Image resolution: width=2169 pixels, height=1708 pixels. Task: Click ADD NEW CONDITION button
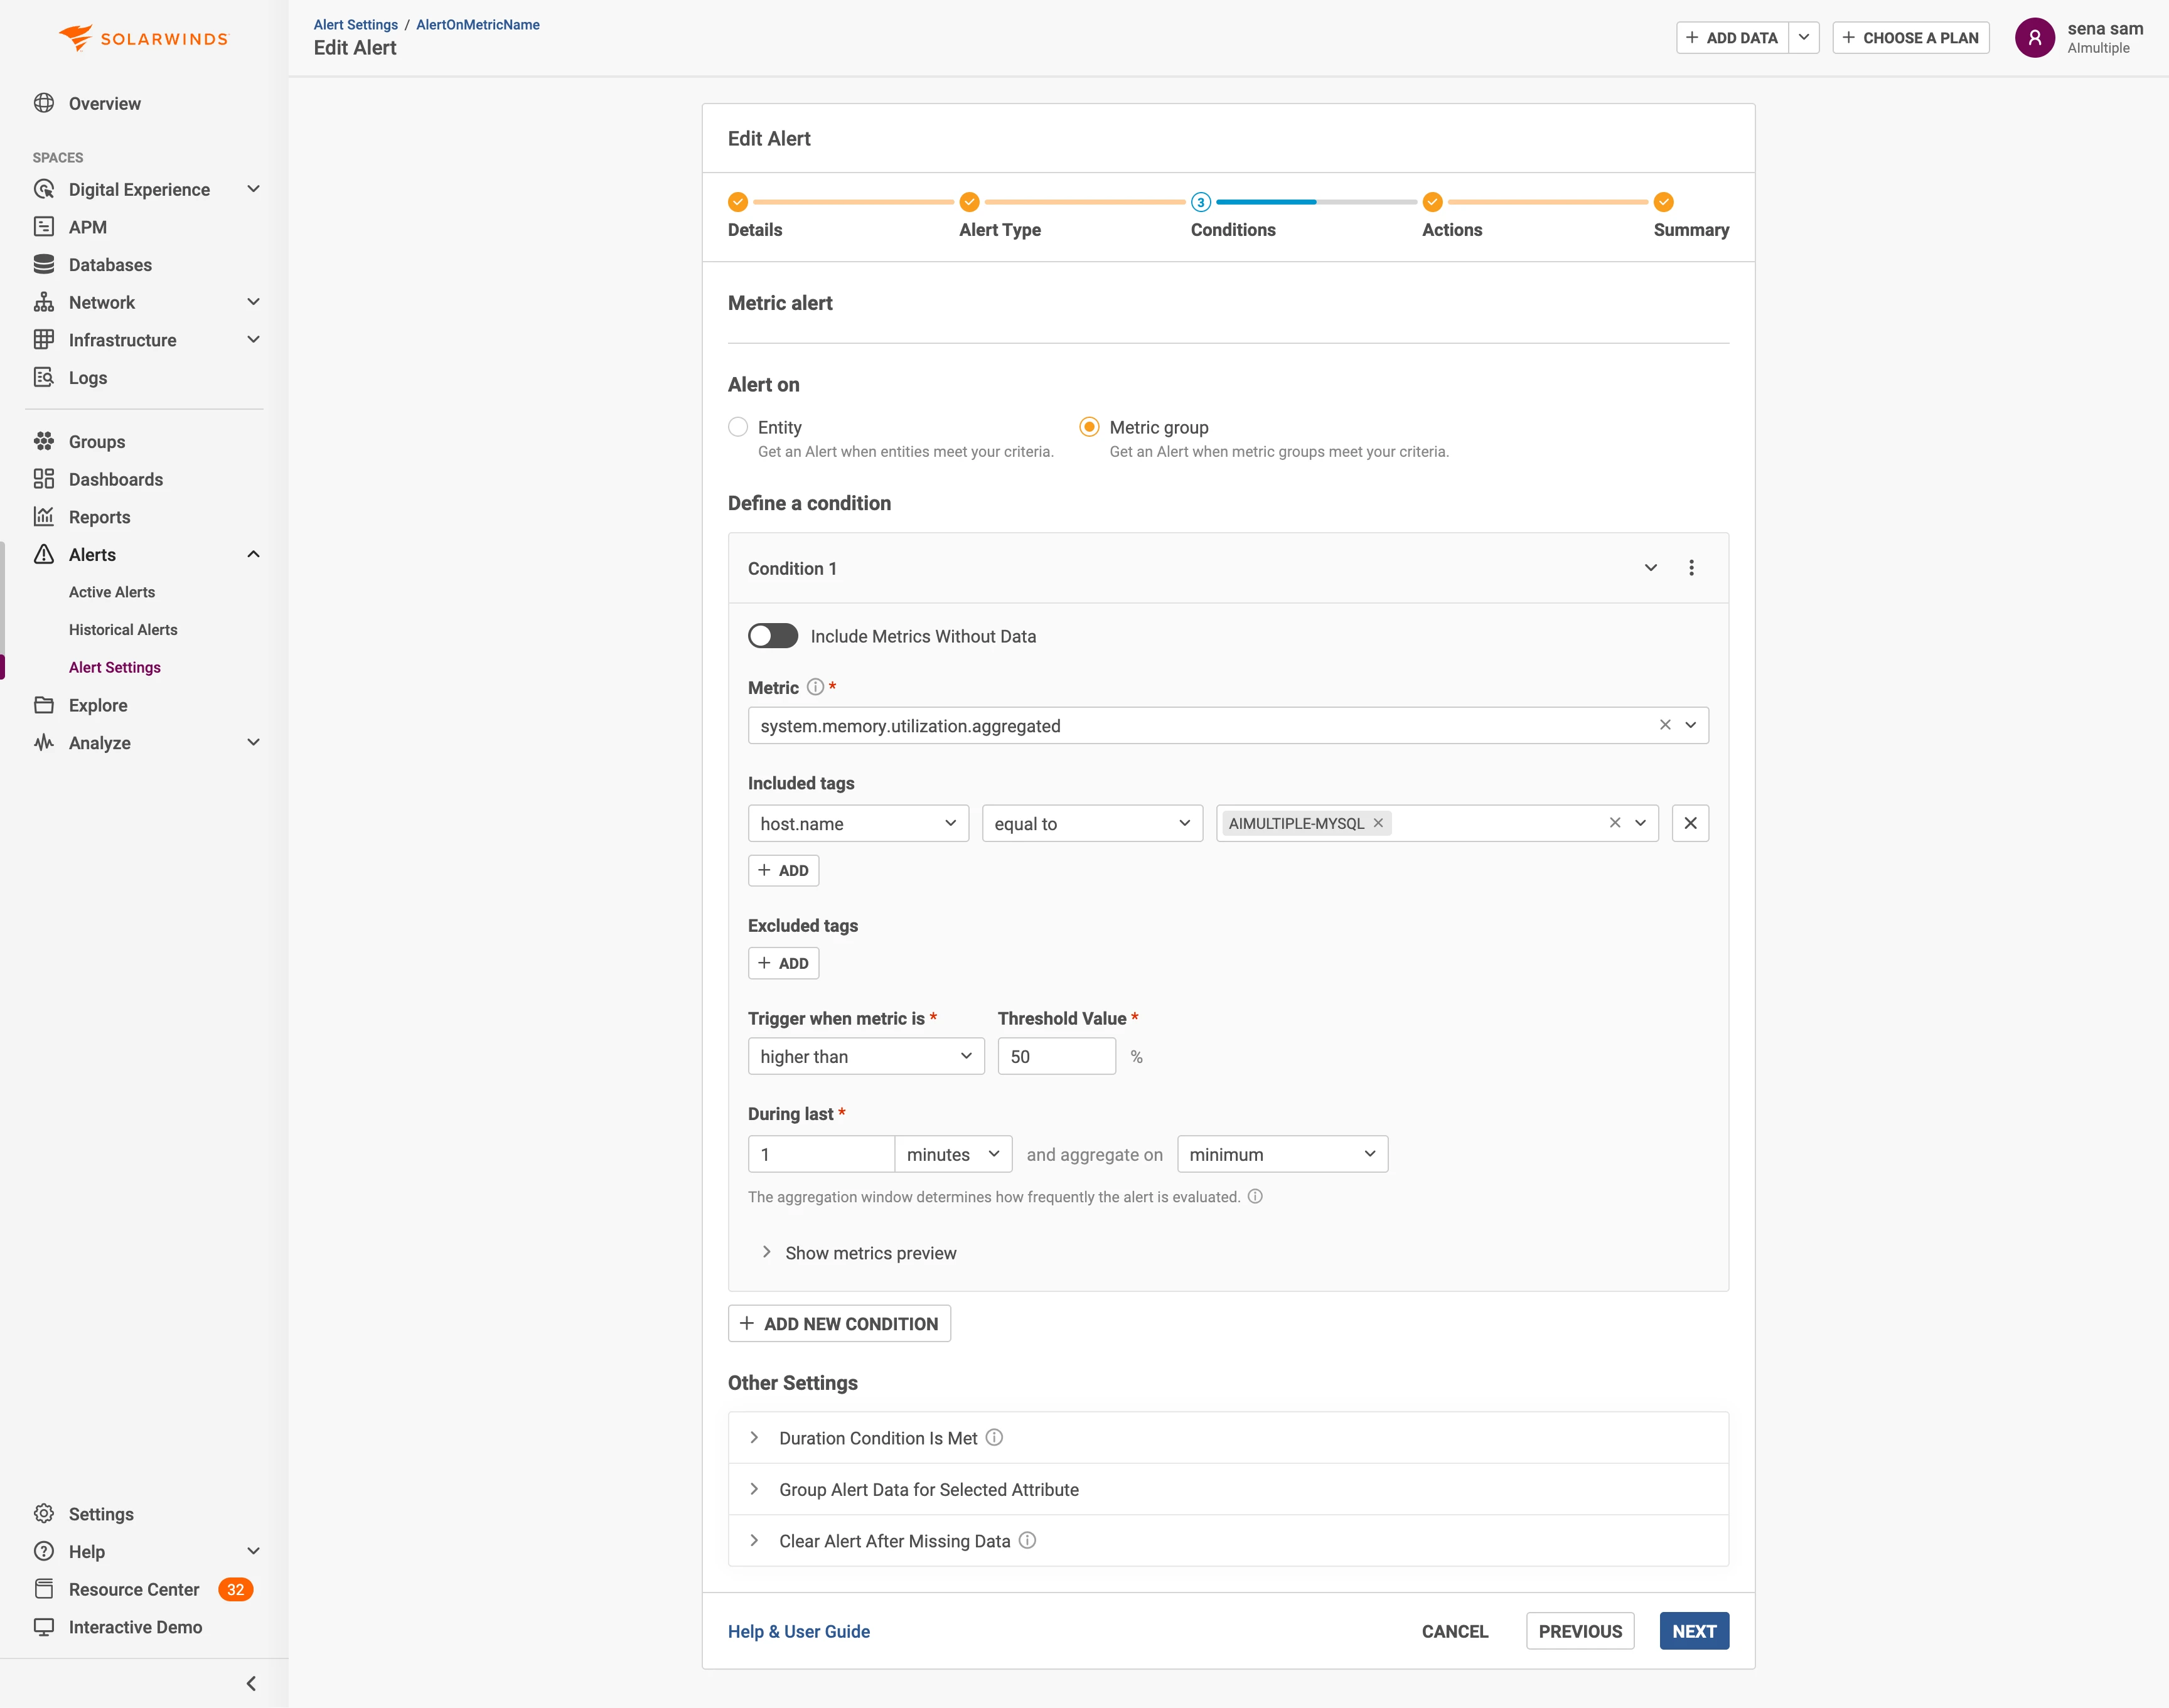click(839, 1323)
